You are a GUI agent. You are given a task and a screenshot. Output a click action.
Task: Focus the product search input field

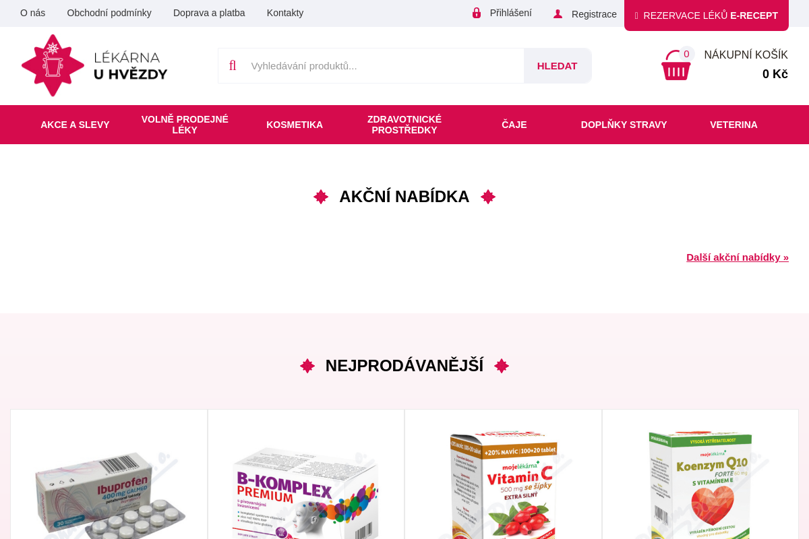click(x=386, y=65)
